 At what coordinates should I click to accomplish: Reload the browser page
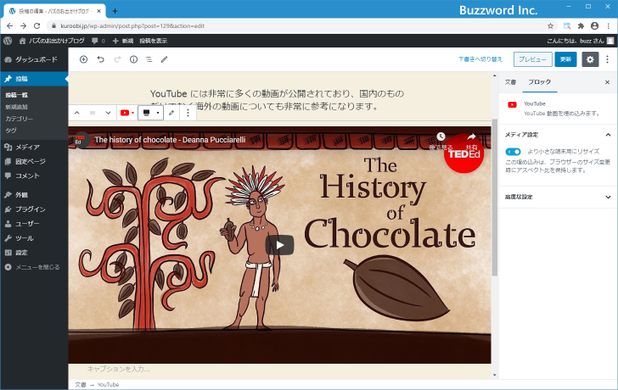[x=37, y=26]
